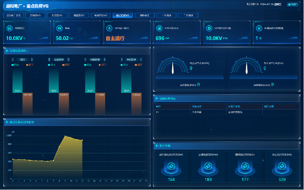This screenshot has height=190, width=304.
Task: Click the gear icon on the fifth stat card
Action: click(x=208, y=28)
